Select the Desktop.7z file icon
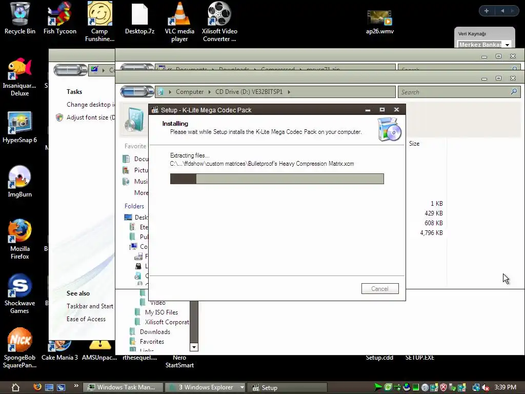The image size is (525, 394). [x=139, y=18]
